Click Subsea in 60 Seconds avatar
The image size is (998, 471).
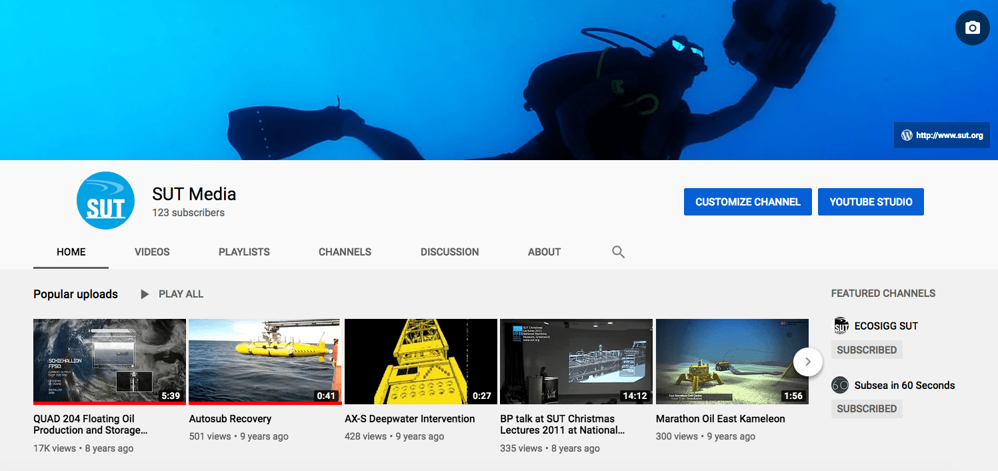[840, 385]
